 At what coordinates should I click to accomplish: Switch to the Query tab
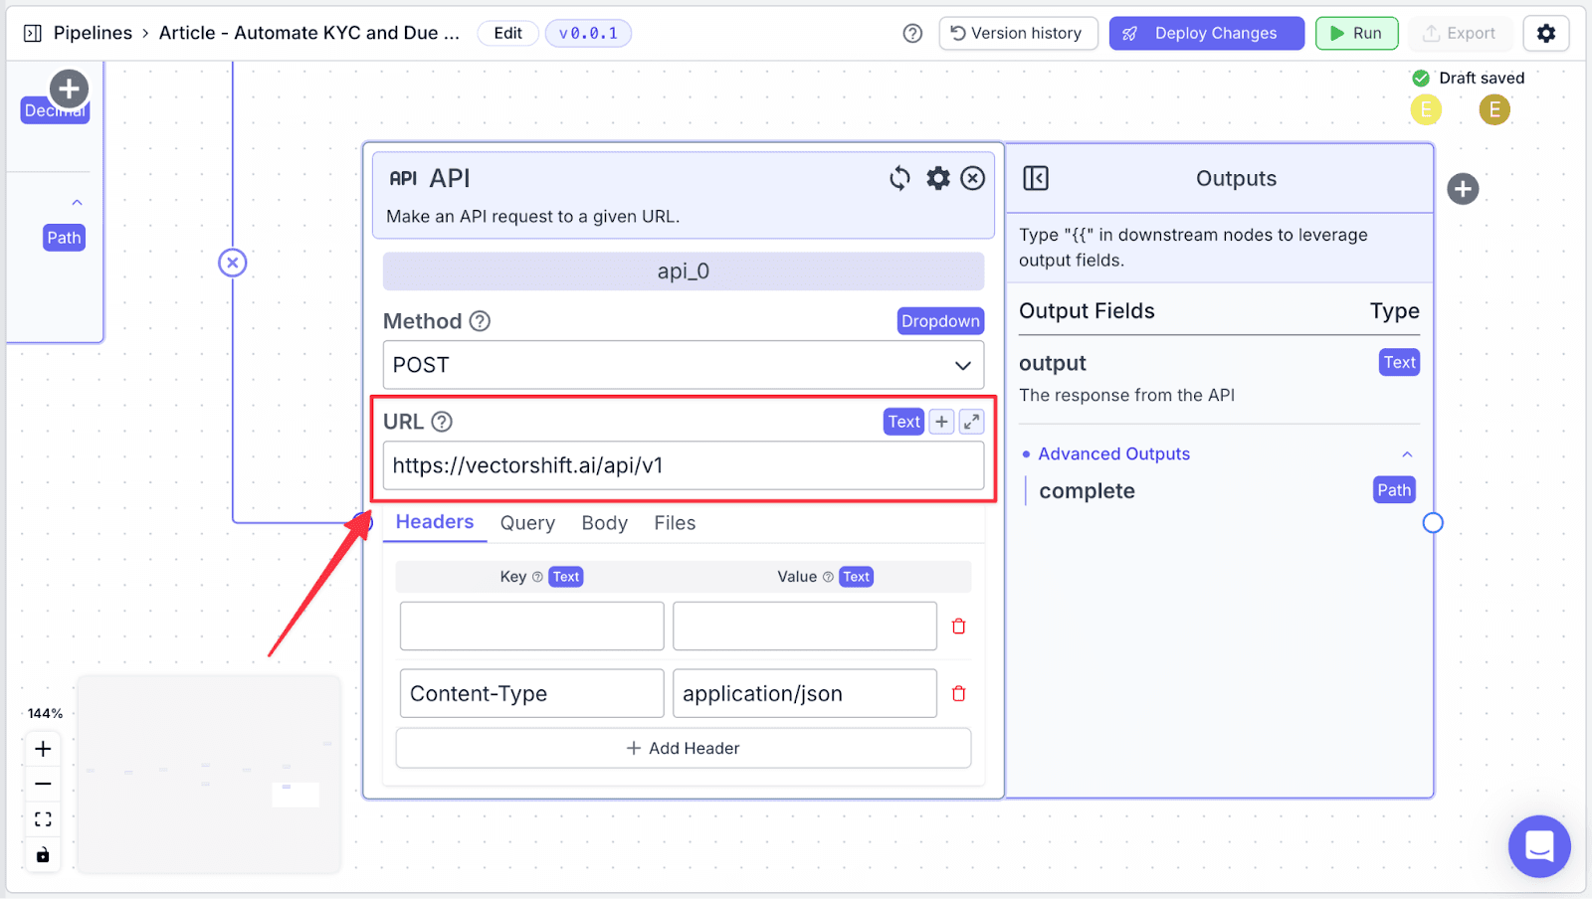click(527, 523)
